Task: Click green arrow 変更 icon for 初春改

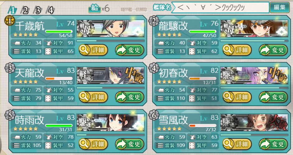Action: point(265,97)
